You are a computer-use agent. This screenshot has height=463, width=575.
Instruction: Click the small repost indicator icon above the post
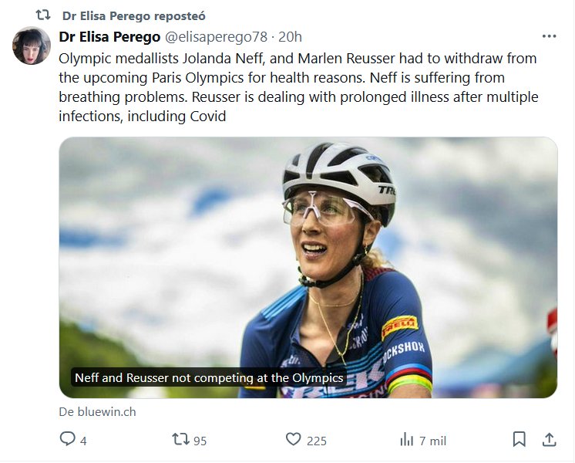click(x=44, y=15)
